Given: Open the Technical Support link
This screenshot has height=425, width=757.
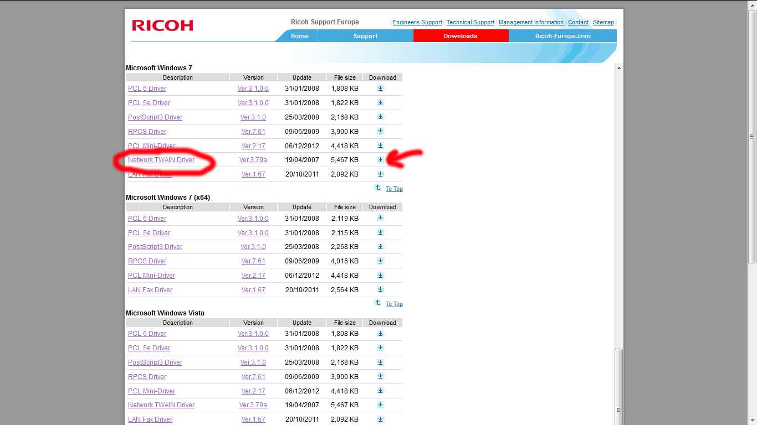Looking at the screenshot, I should pos(470,22).
